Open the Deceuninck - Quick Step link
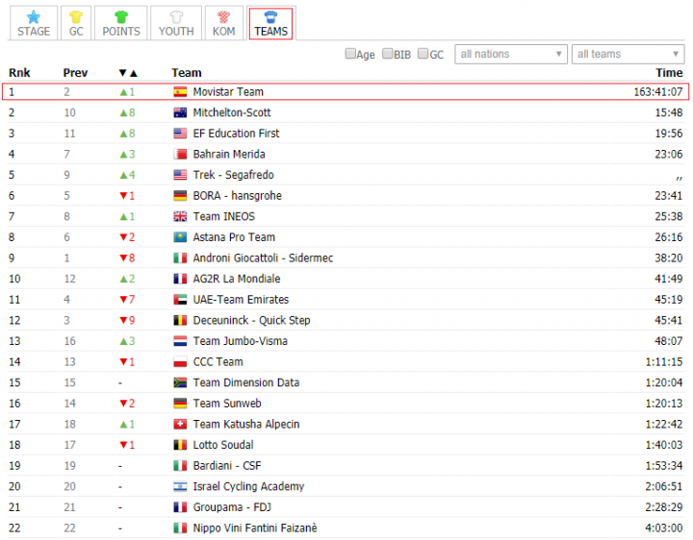 tap(251, 320)
